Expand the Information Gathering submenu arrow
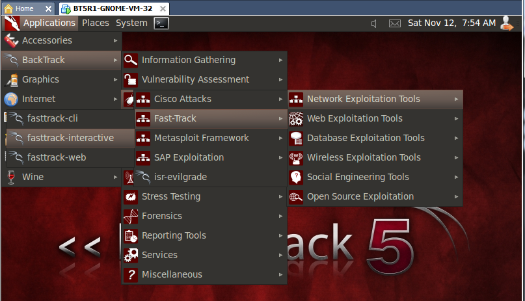The image size is (525, 301). (x=280, y=60)
